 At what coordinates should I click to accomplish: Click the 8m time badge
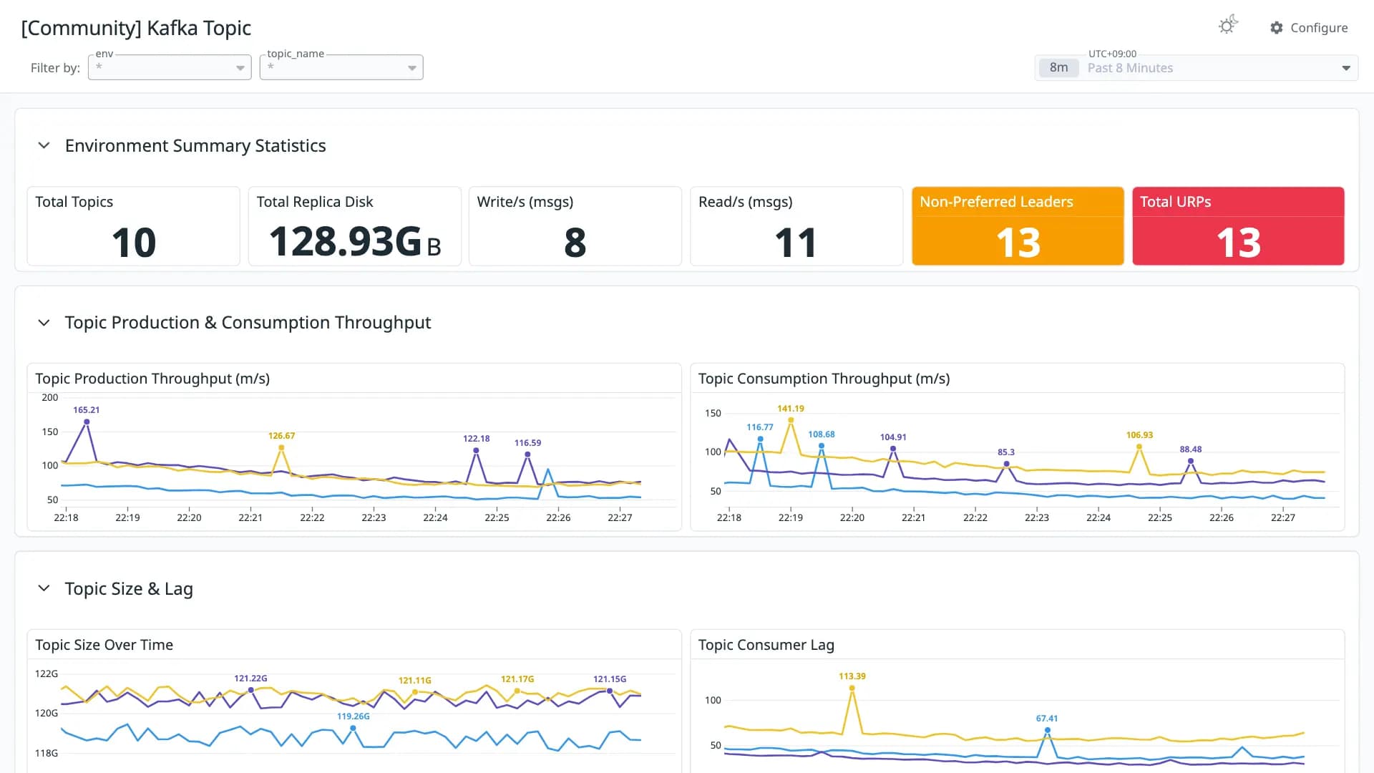pos(1058,68)
